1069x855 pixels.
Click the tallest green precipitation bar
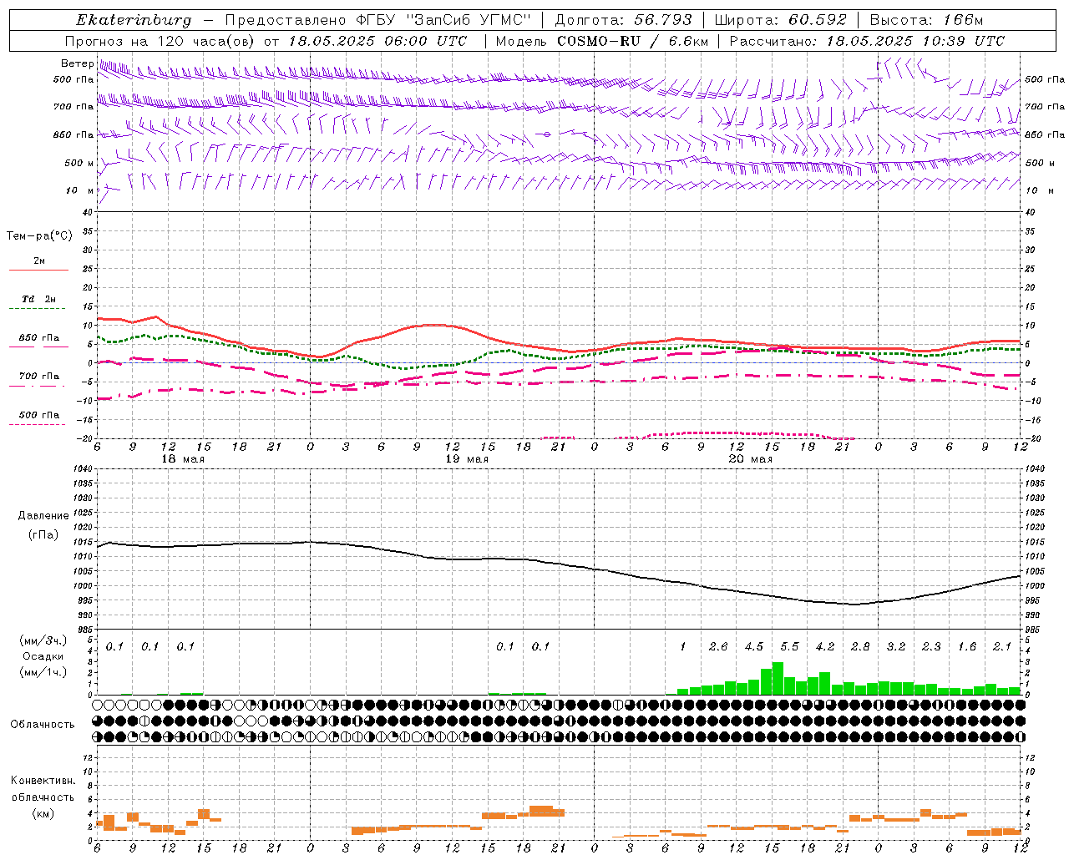(778, 678)
